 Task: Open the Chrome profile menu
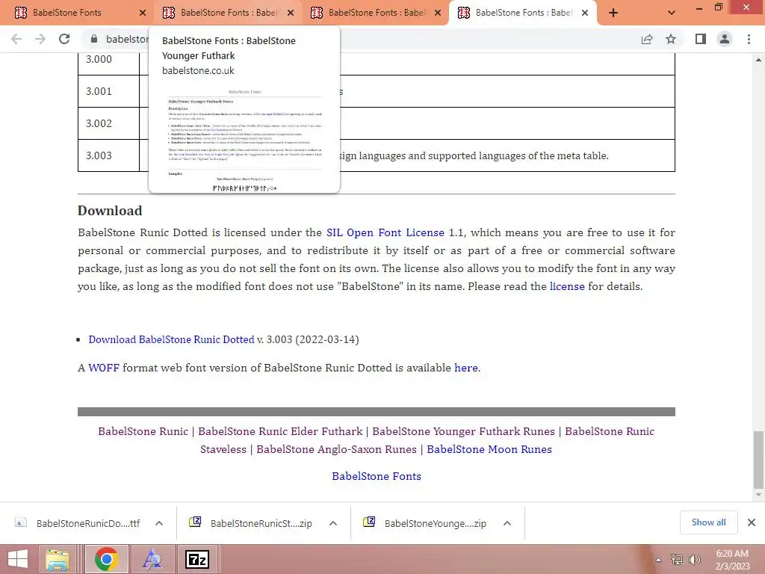725,39
